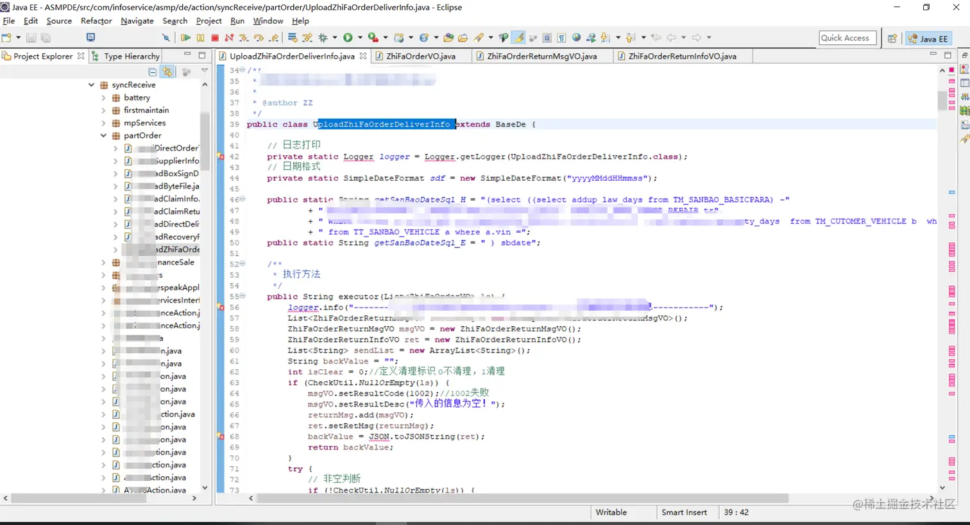970x525 pixels.
Task: Collapse the comment fold at line 34
Action: 242,71
